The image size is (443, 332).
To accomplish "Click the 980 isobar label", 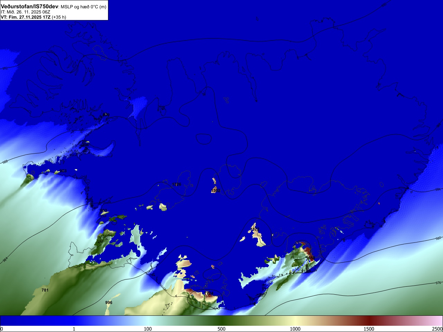I will (x=438, y=238).
